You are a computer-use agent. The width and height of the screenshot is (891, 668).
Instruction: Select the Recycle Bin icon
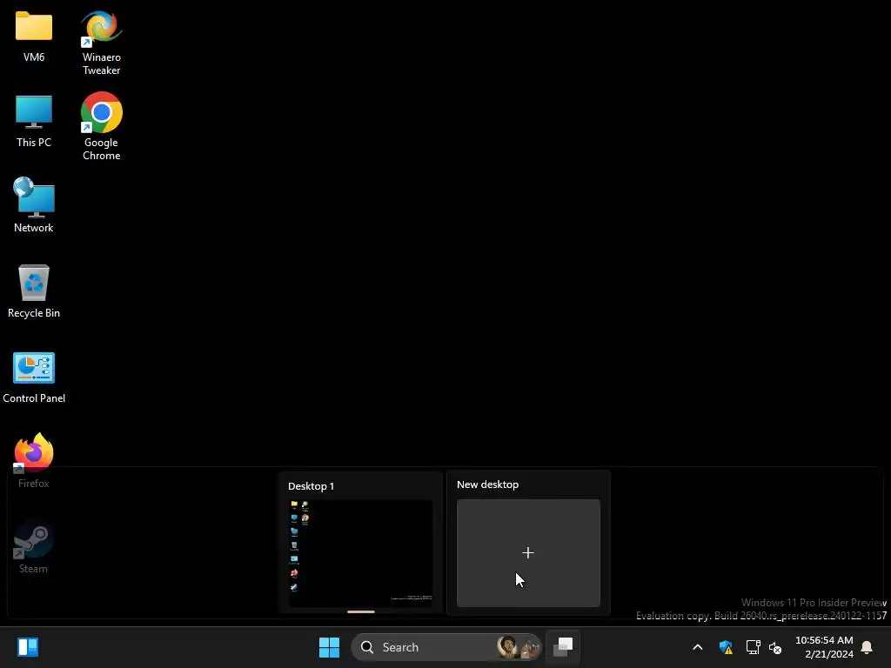coord(34,291)
